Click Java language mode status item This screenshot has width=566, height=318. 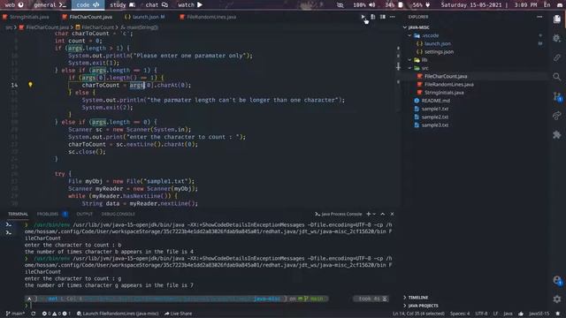[x=508, y=314]
